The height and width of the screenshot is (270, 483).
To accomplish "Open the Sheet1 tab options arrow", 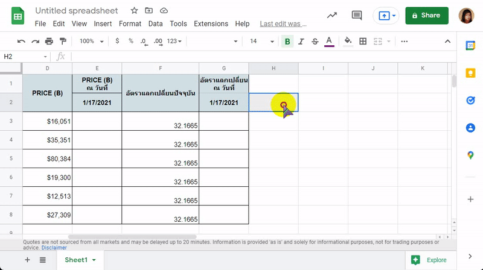I will [94, 260].
